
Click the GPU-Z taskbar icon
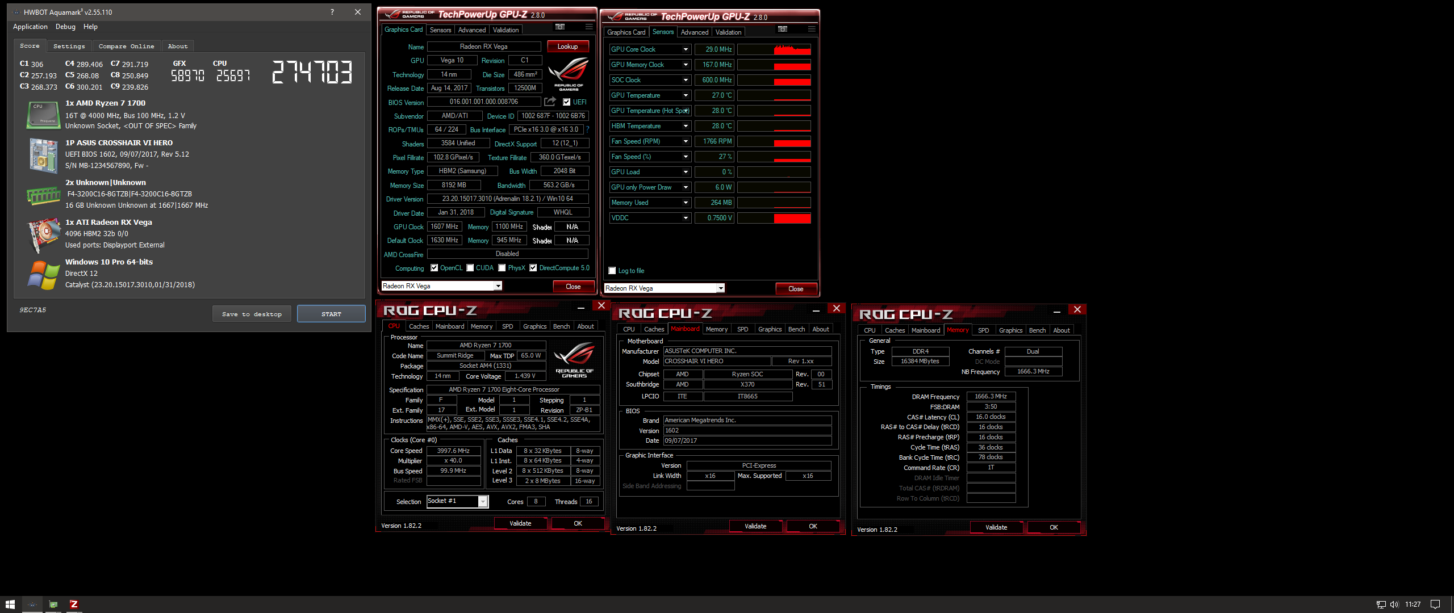point(53,604)
